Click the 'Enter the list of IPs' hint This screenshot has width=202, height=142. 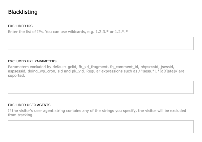(x=26, y=32)
